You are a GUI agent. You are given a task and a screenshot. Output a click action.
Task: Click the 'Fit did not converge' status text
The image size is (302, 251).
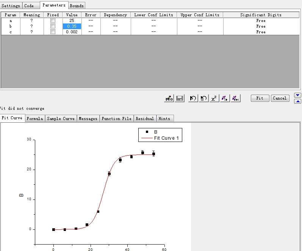22,108
